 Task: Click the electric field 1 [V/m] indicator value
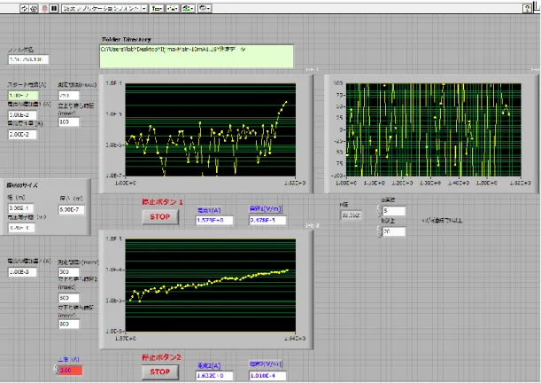pyautogui.click(x=267, y=221)
